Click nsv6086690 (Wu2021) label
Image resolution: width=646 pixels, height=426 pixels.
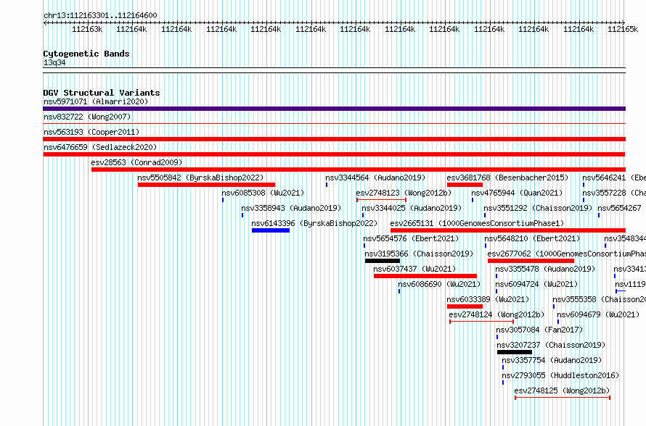pos(439,284)
